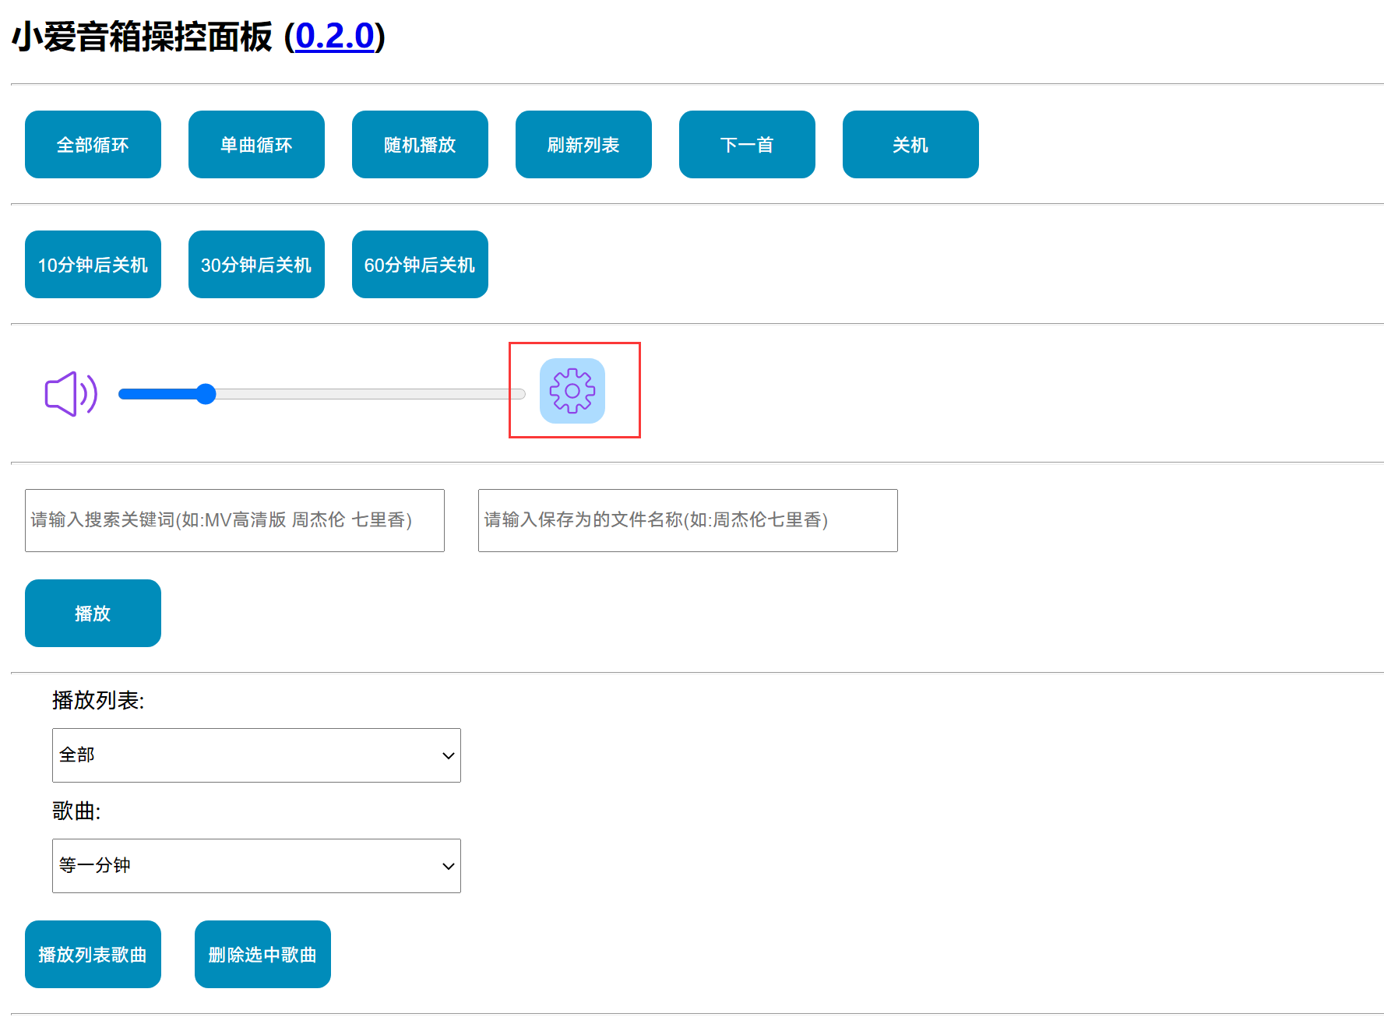Viewport: 1384px width, 1024px height.
Task: Adjust the volume slider track
Action: (x=322, y=394)
